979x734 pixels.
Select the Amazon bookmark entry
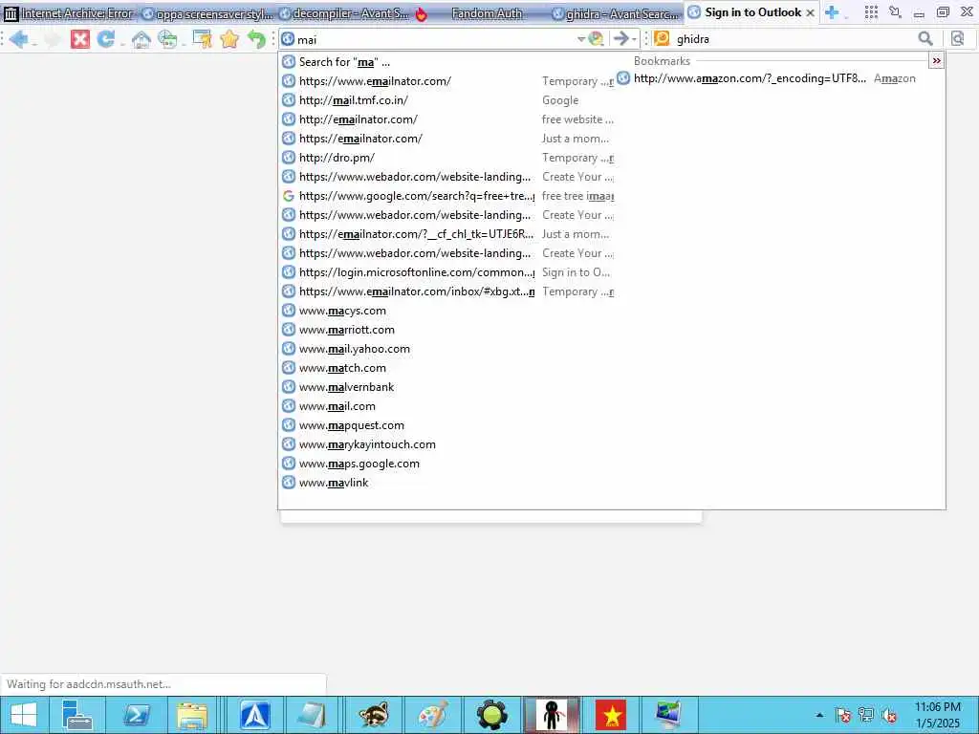point(774,78)
